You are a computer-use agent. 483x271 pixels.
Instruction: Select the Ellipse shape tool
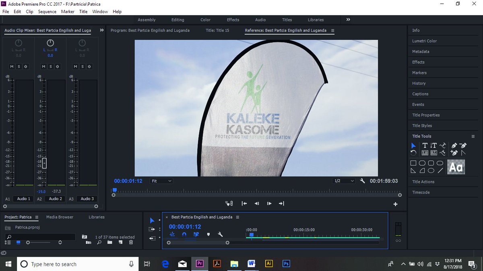(x=431, y=171)
